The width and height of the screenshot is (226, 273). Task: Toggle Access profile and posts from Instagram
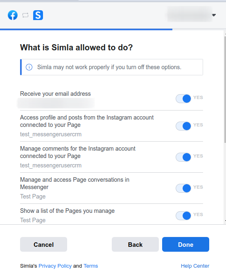point(183,126)
